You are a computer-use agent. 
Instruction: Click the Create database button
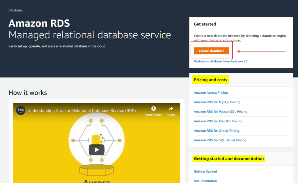point(211,51)
